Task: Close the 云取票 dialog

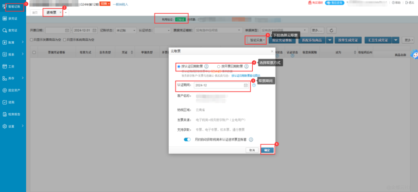Action: [x=272, y=51]
